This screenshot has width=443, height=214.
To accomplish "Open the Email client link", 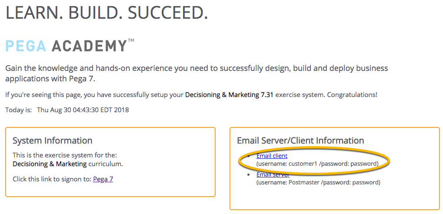I will tap(272, 156).
